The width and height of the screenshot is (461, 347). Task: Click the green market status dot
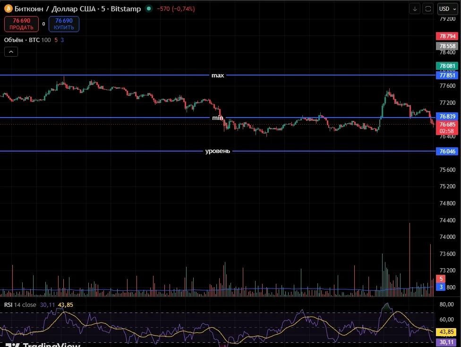(x=149, y=8)
